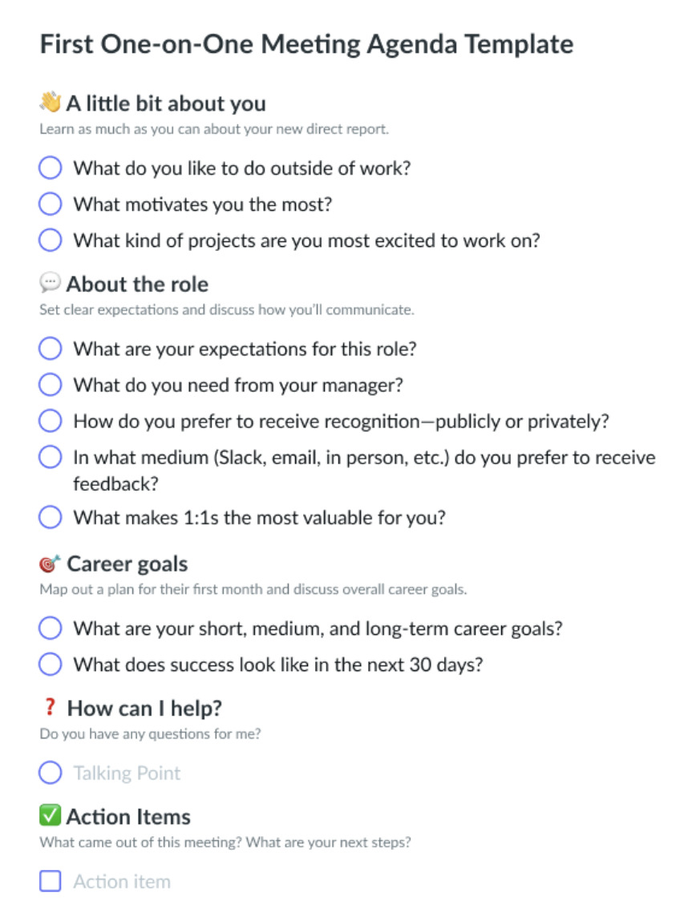Click the Talking Point placeholder text

[125, 772]
